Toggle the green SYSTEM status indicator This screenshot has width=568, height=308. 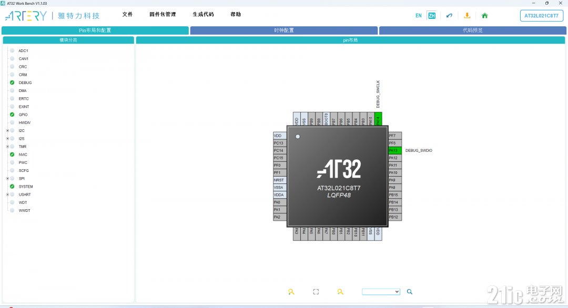pos(12,187)
